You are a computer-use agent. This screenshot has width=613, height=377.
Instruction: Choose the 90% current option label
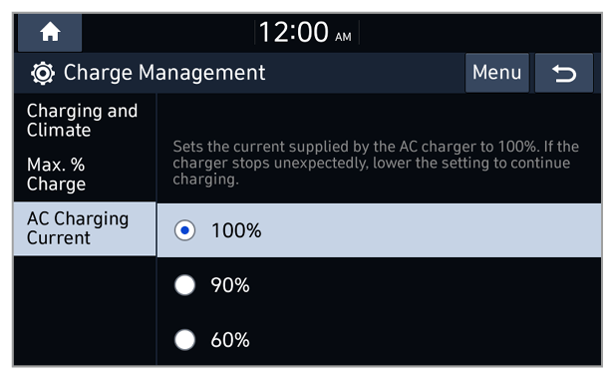[230, 285]
